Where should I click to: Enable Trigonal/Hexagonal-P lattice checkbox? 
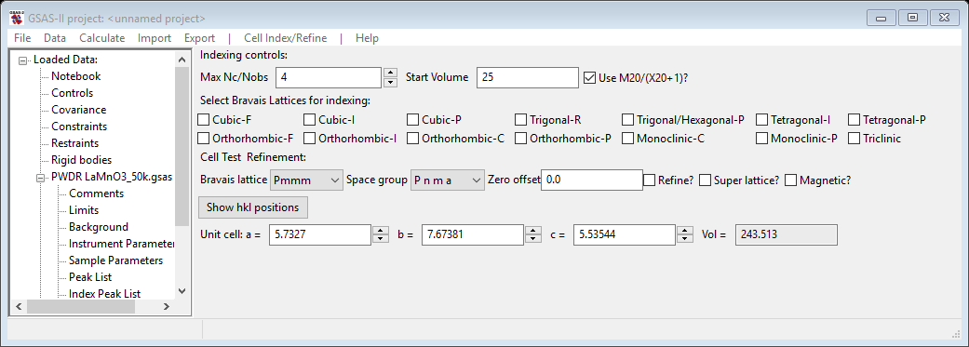tap(628, 119)
